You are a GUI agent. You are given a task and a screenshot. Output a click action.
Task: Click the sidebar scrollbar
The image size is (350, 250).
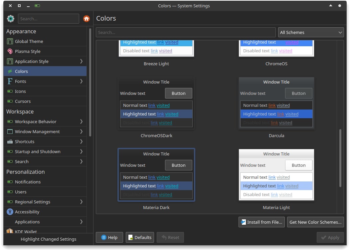point(90,83)
